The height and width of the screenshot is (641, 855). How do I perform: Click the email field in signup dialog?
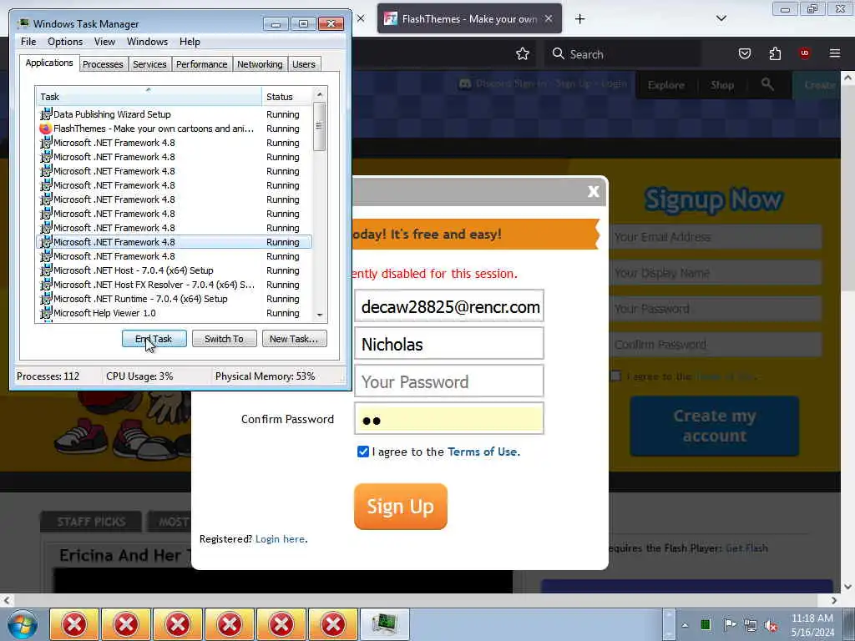(x=448, y=307)
